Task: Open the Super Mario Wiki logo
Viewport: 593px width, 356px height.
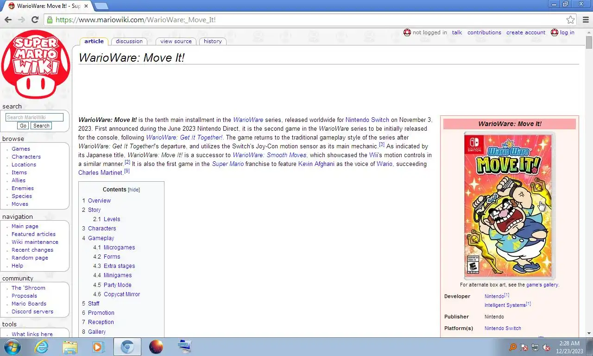Action: (x=36, y=64)
